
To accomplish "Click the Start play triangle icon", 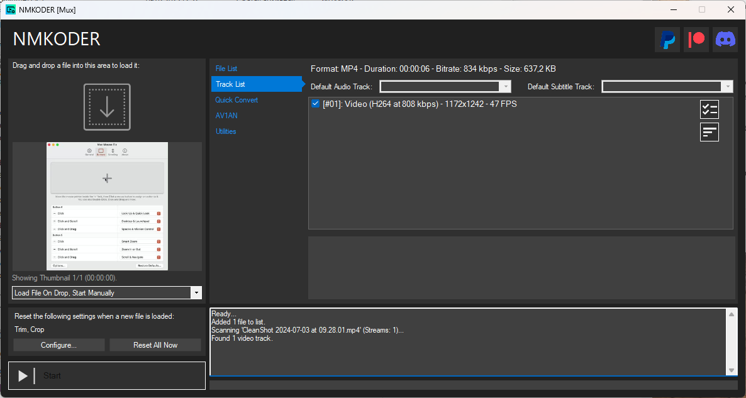I will [x=23, y=375].
